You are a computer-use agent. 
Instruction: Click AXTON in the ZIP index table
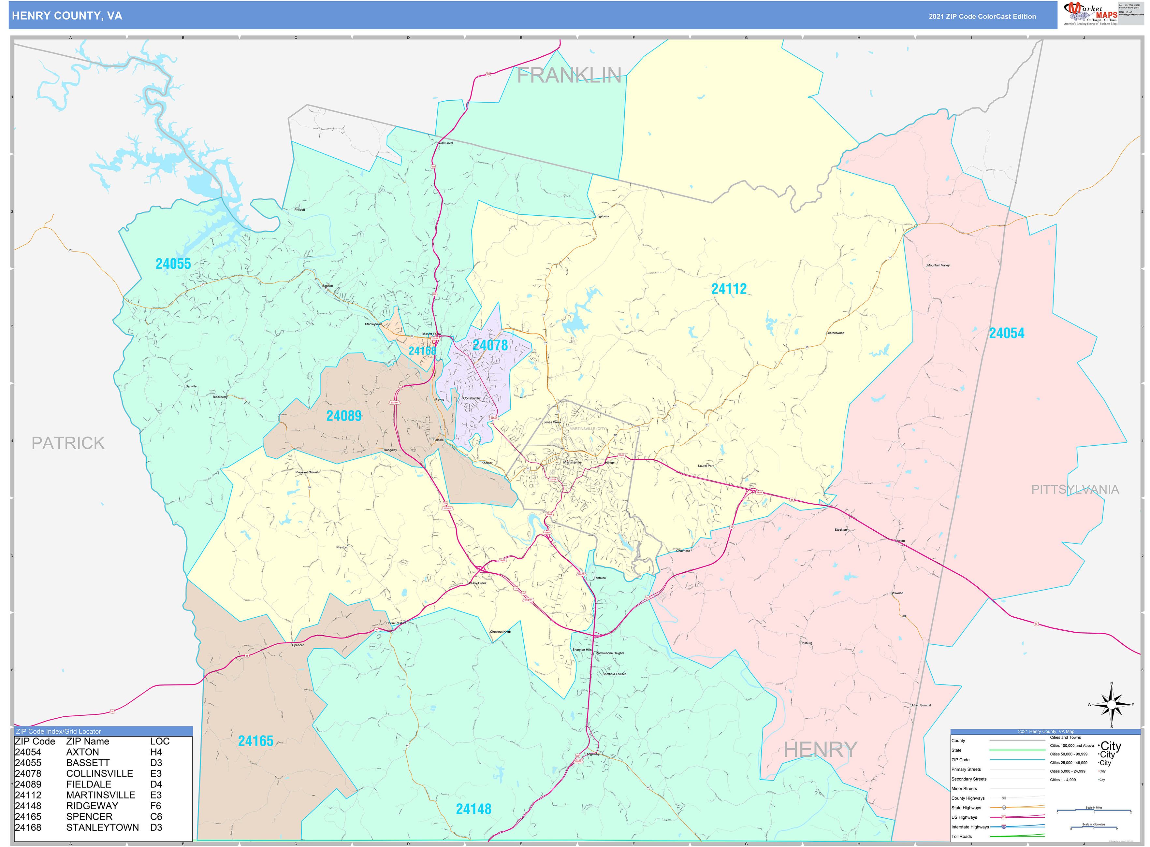click(82, 752)
